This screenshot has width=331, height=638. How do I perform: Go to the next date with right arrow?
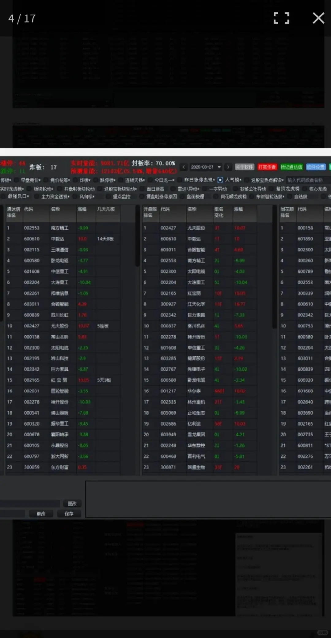coord(228,167)
